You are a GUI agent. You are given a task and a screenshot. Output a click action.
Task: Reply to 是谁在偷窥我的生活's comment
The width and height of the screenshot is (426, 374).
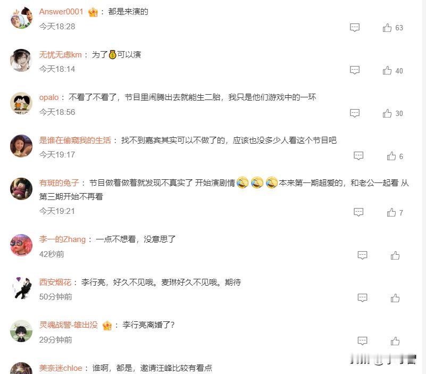358,156
